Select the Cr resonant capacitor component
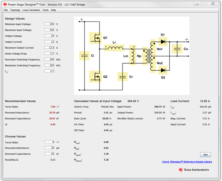The image size is (222, 181). 122,76
